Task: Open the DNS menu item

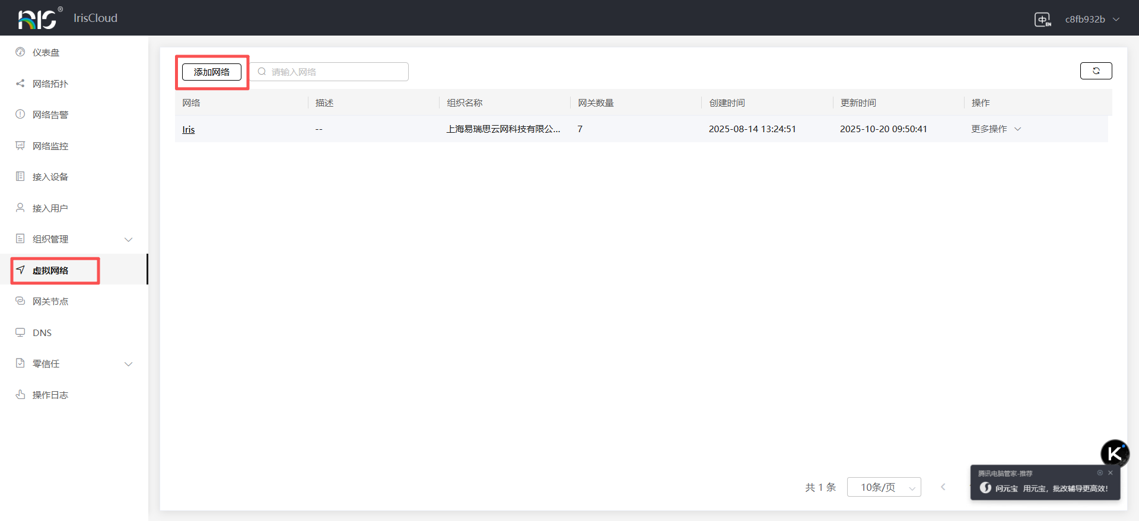Action: (42, 333)
